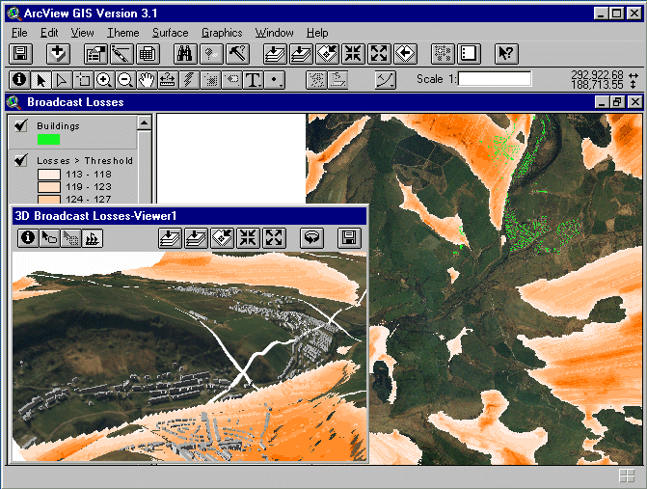647x489 pixels.
Task: Toggle Losses > Threshold theme visibility
Action: (x=21, y=160)
